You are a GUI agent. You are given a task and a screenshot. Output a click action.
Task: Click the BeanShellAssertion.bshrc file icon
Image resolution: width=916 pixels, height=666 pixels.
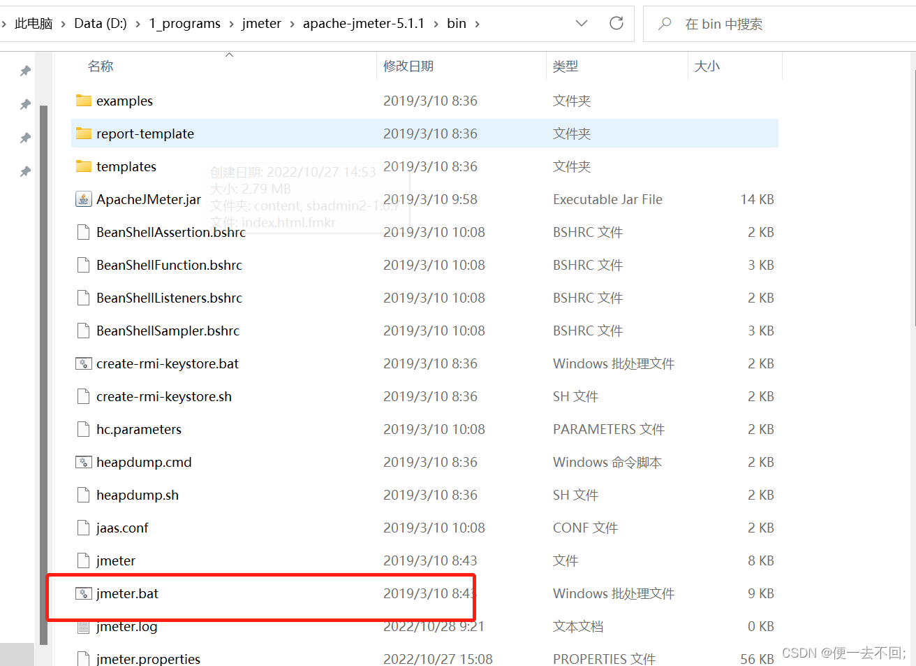tap(84, 232)
